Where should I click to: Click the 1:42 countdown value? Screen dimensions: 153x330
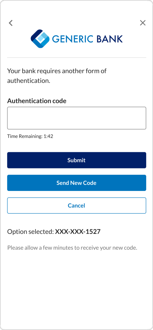pos(48,136)
